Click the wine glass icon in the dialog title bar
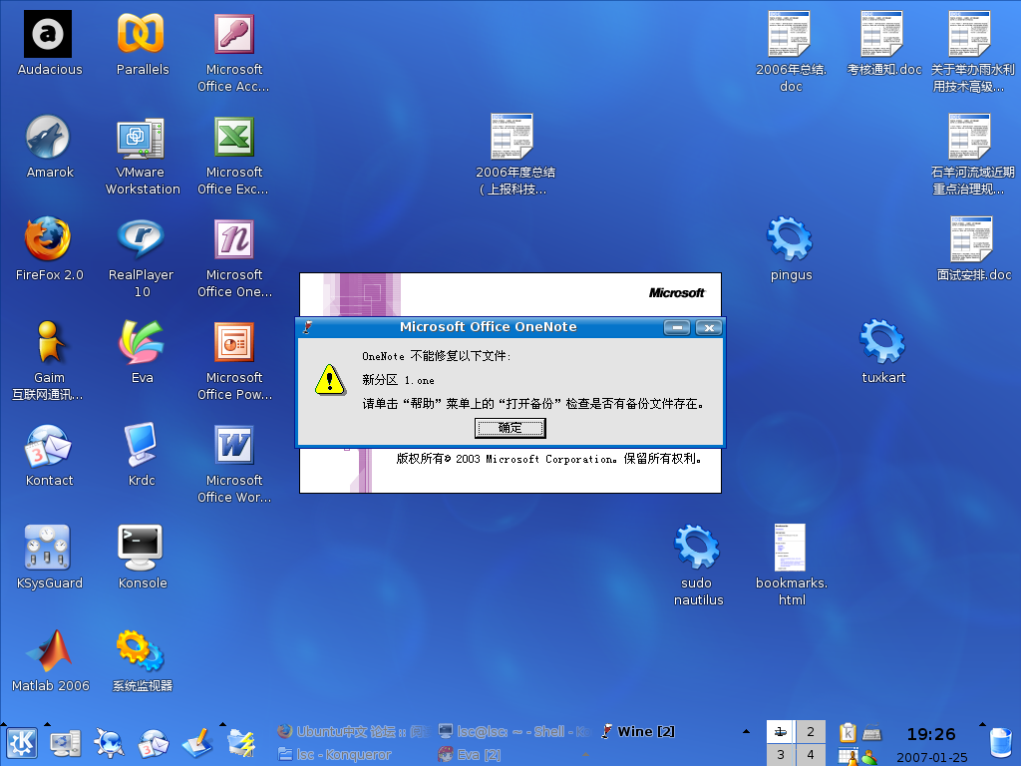Image resolution: width=1021 pixels, height=766 pixels. pyautogui.click(x=308, y=327)
